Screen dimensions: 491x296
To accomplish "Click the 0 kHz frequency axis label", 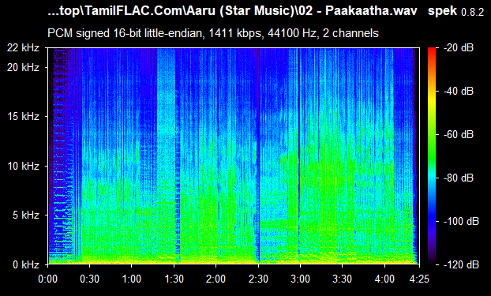I will [26, 264].
